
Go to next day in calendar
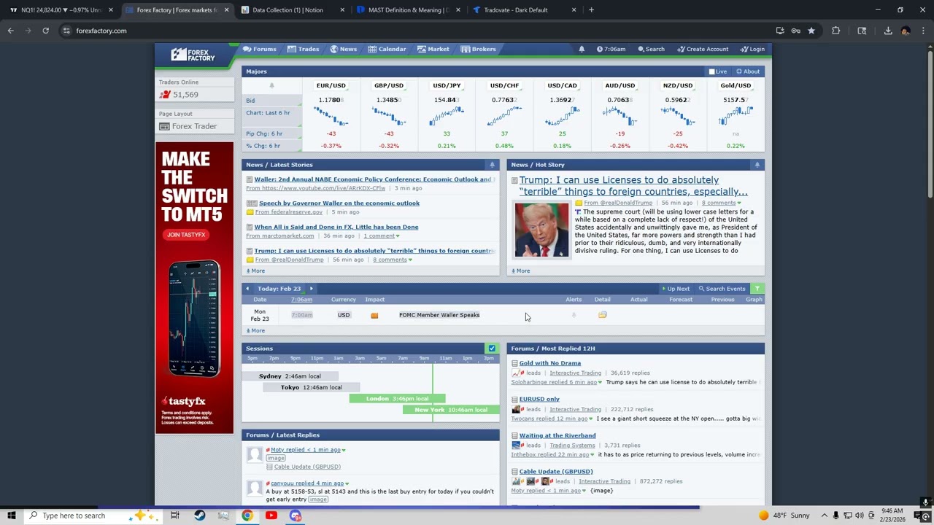tap(311, 289)
